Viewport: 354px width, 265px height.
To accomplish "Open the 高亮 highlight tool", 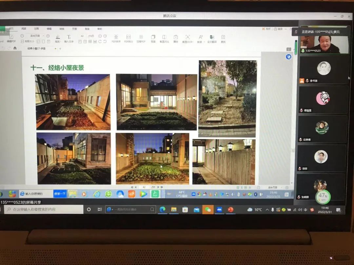I will pyautogui.click(x=58, y=39).
